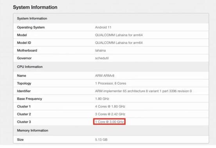Select the Model value 'QUALCOMM Lahaina for arm64'
Image resolution: width=216 pixels, height=148 pixels.
tap(119, 35)
